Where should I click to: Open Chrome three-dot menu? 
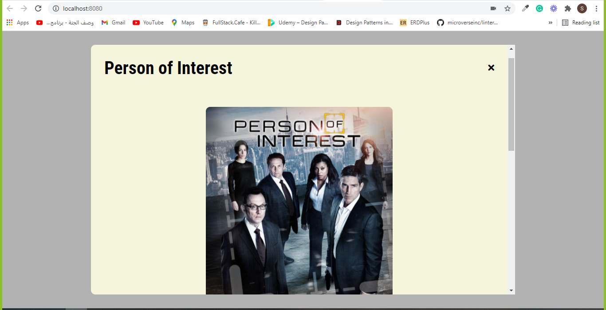pyautogui.click(x=596, y=8)
